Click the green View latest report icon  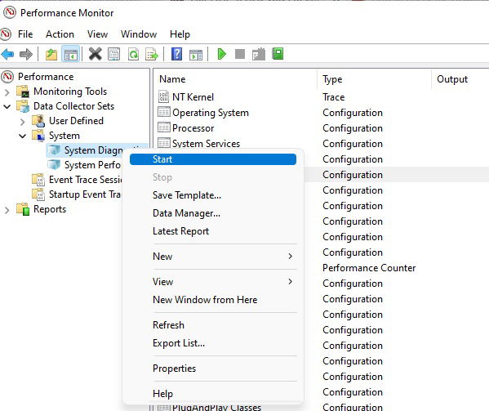278,54
